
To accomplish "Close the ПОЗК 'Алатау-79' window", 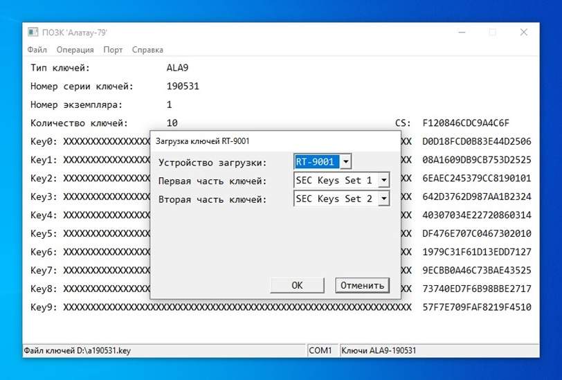I will coord(524,32).
